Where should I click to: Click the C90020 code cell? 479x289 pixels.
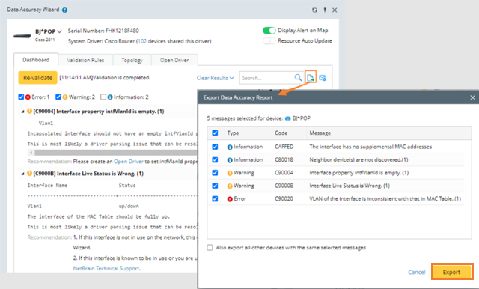tap(284, 199)
